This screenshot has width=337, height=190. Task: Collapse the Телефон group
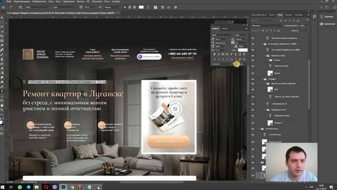click(x=262, y=79)
